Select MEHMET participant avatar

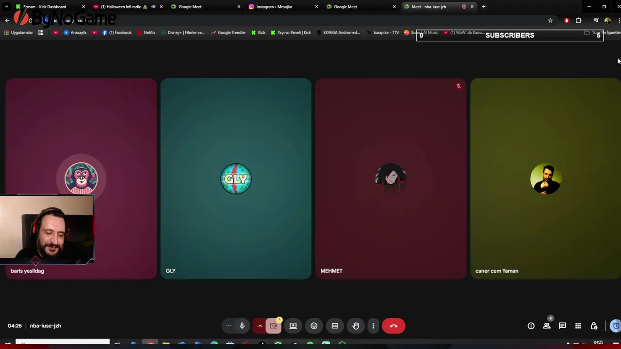391,179
